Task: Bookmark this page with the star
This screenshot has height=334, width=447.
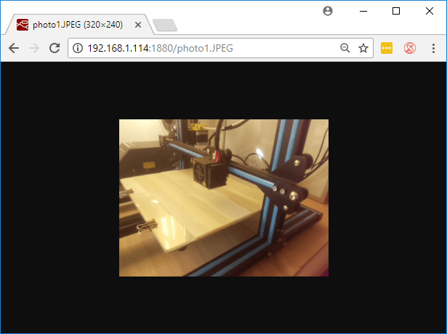Action: pyautogui.click(x=363, y=48)
